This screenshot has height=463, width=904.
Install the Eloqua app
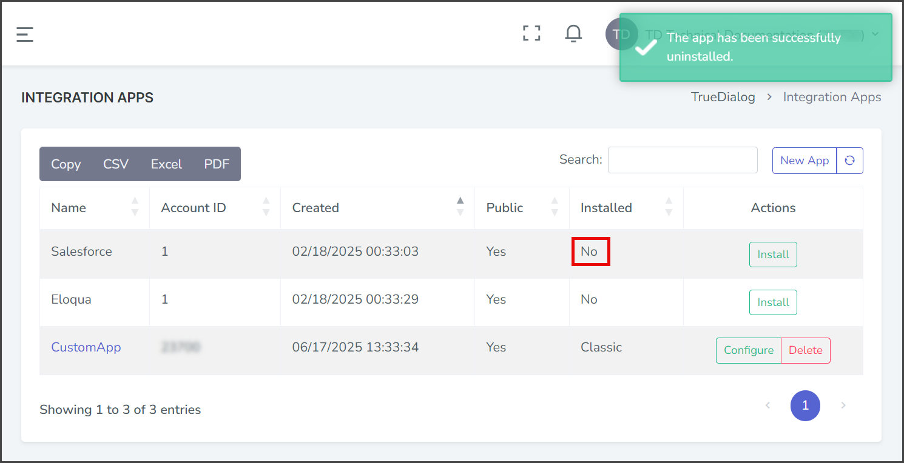773,302
